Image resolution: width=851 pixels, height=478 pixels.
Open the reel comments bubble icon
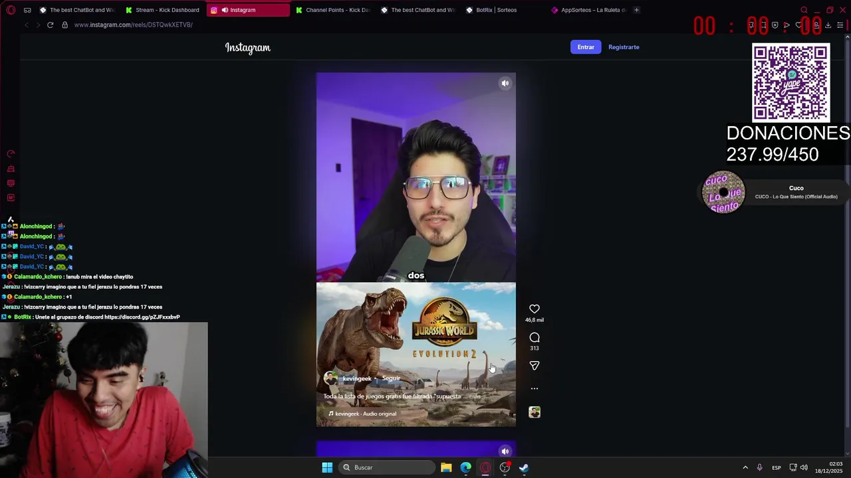[535, 338]
